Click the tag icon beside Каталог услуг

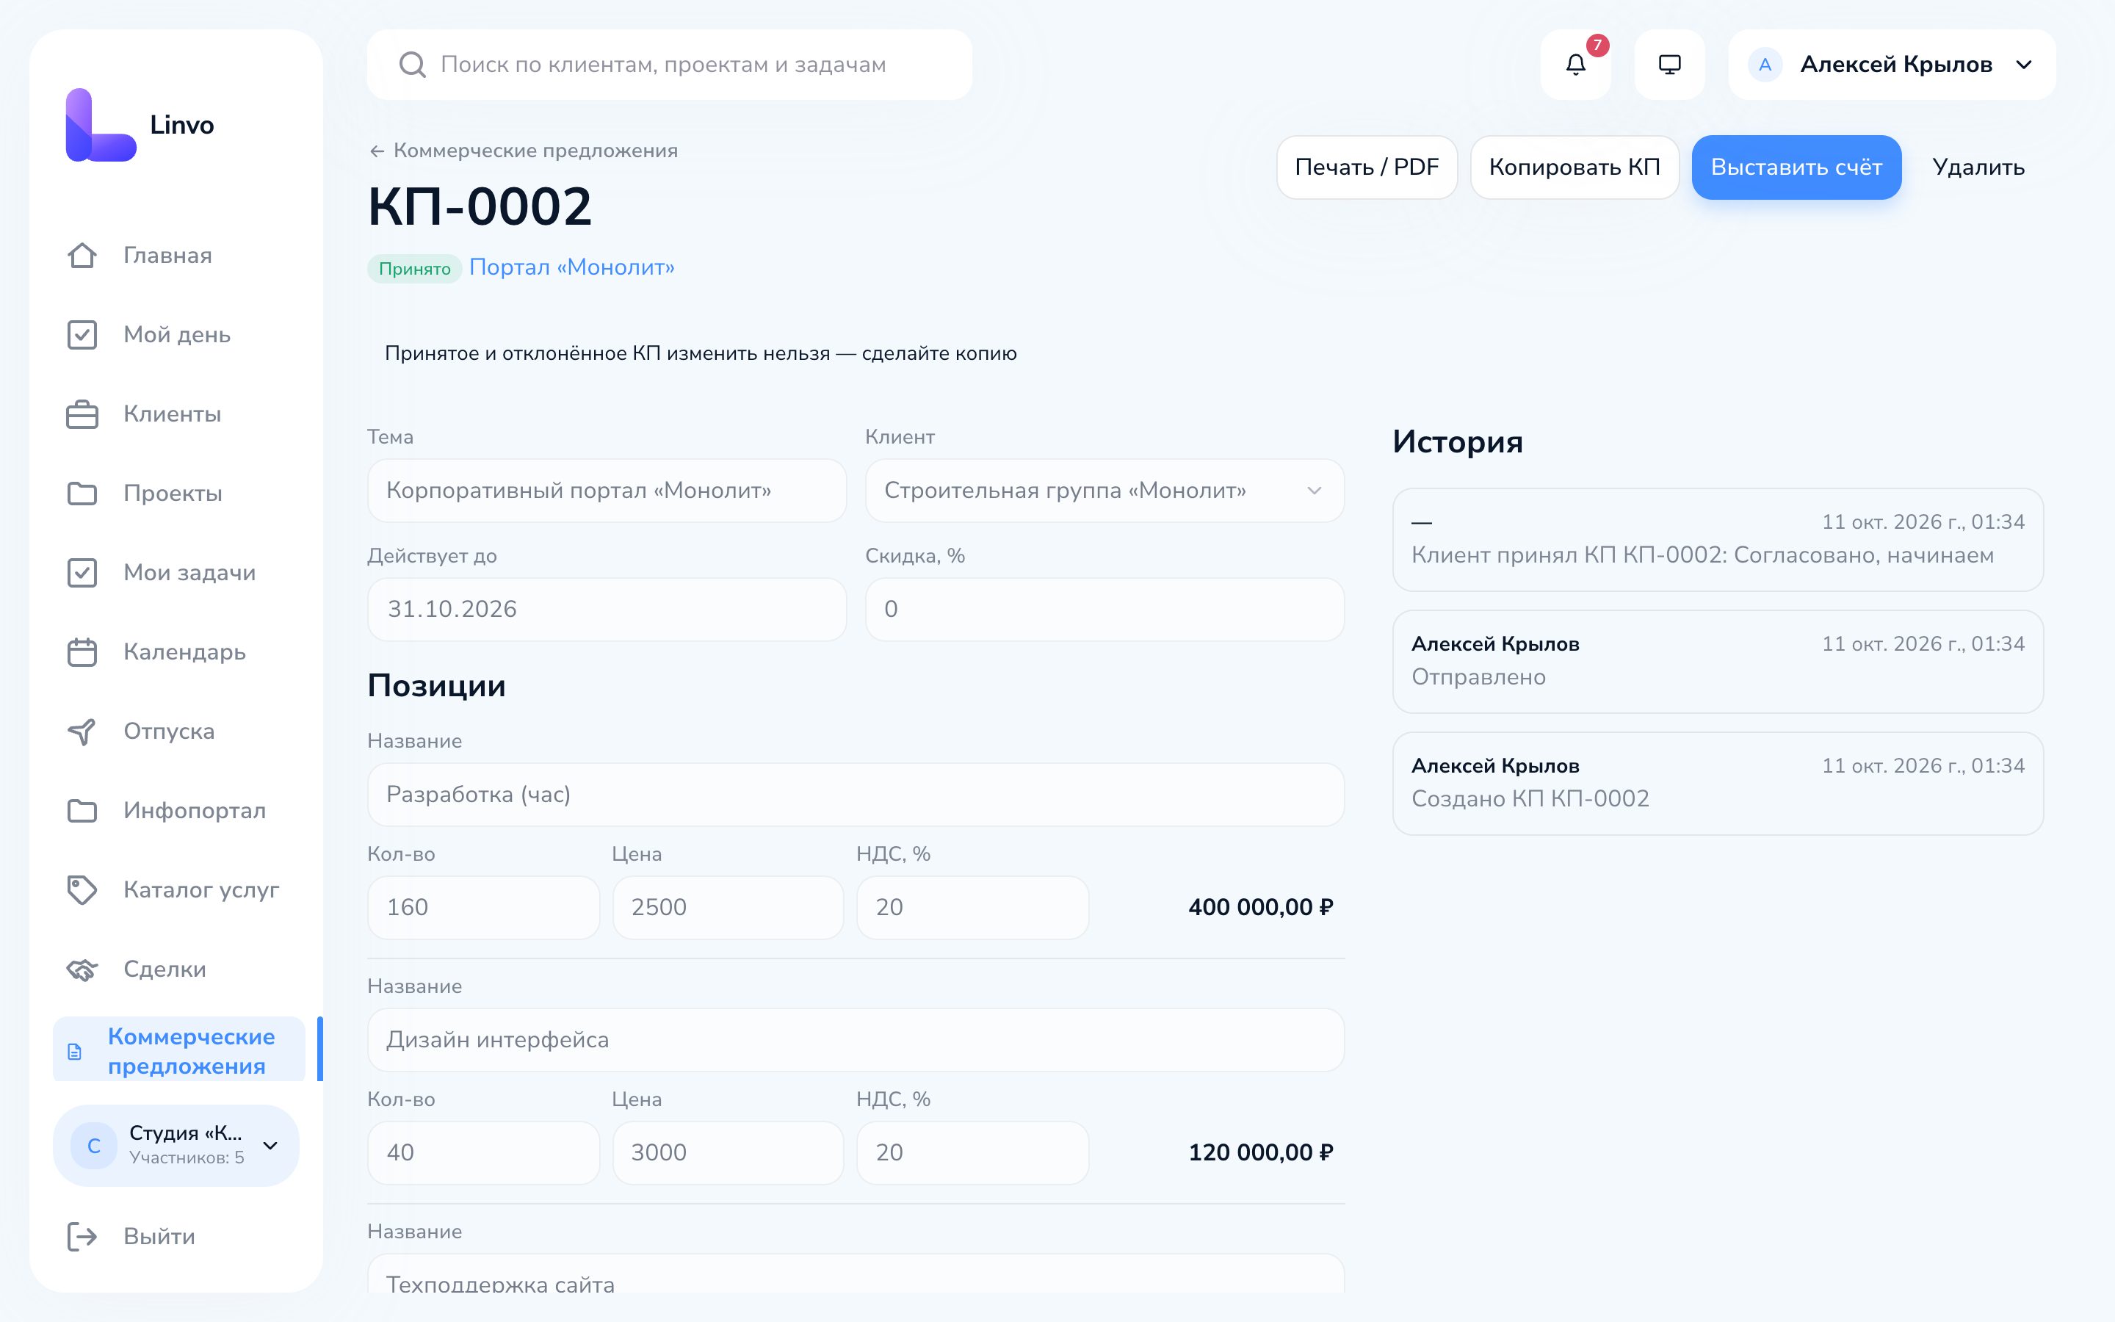point(82,890)
